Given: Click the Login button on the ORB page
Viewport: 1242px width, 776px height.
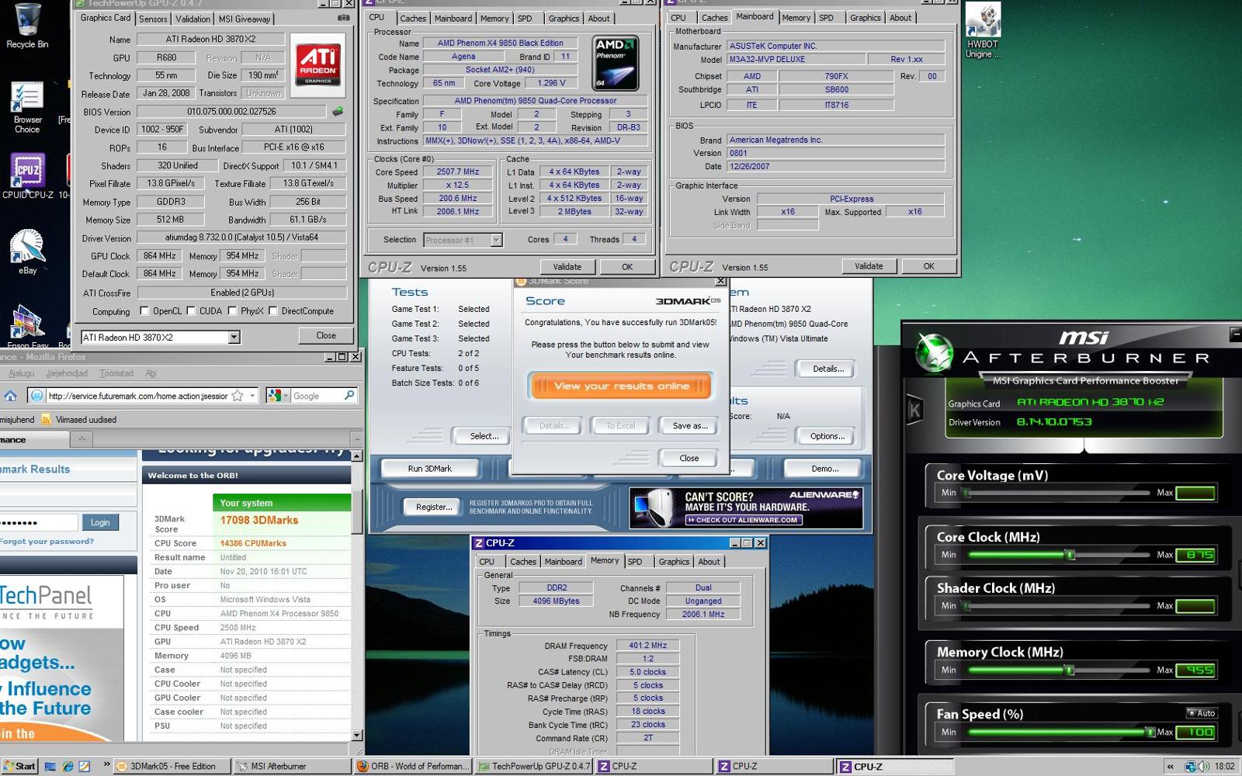Looking at the screenshot, I should (100, 522).
